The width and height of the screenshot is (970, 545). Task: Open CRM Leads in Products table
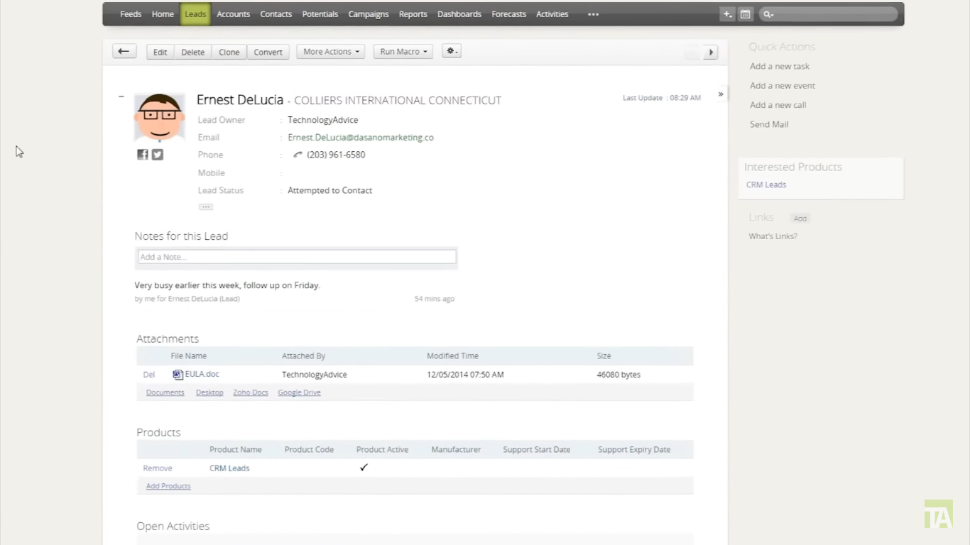point(229,468)
